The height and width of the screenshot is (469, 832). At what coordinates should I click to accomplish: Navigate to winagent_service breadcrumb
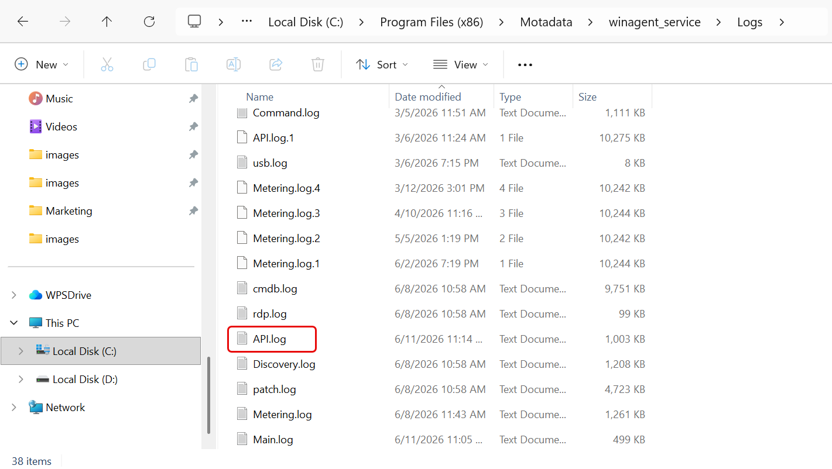[655, 22]
